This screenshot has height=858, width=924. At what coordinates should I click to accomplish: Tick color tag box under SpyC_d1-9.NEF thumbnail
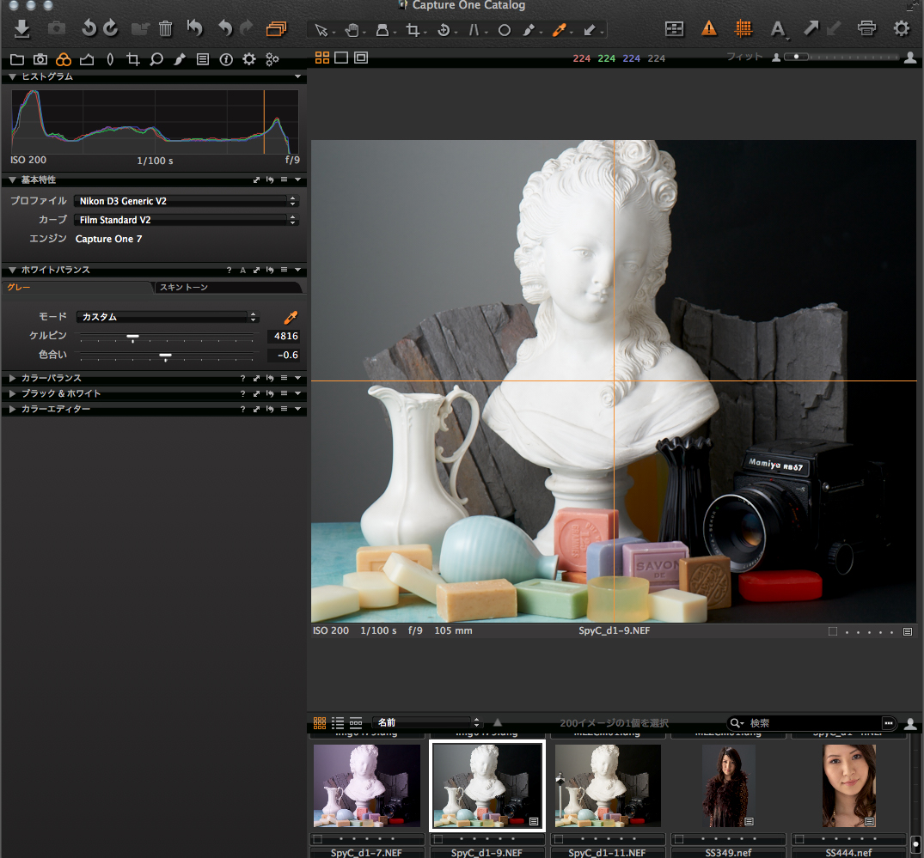438,839
